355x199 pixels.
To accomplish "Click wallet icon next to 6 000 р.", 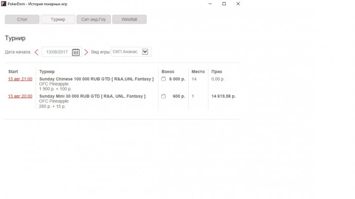I will (x=163, y=79).
